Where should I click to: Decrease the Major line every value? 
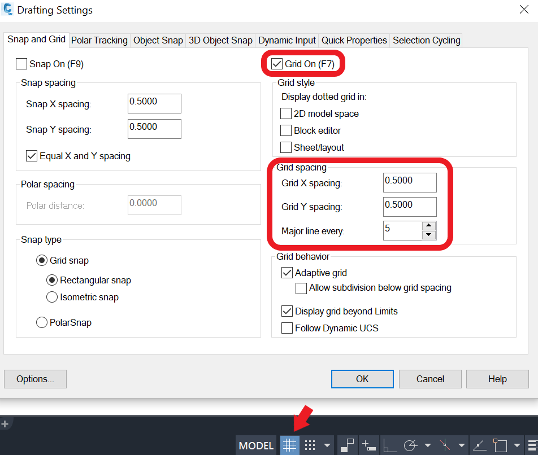(429, 235)
